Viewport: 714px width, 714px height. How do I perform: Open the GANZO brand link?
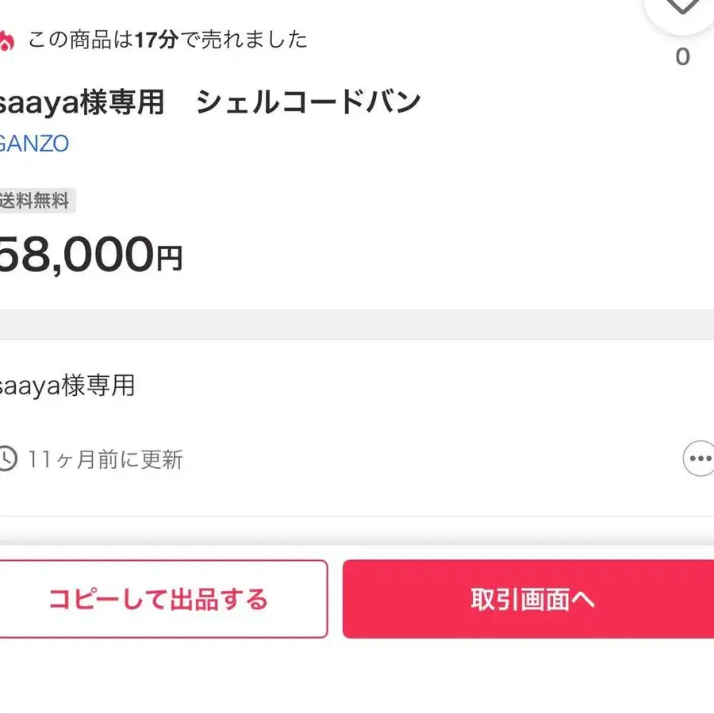coord(34,144)
